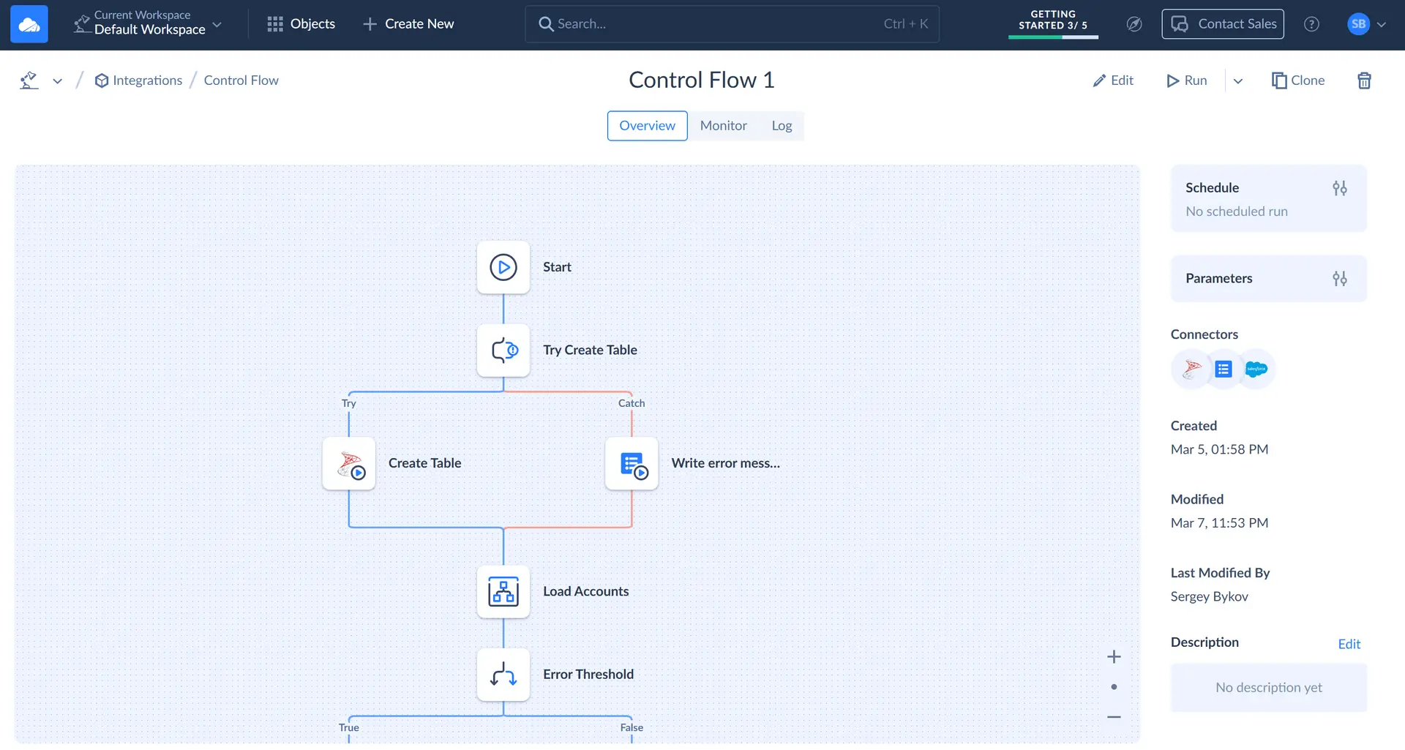The image size is (1405, 750).
Task: Clone this control flow
Action: [1298, 80]
